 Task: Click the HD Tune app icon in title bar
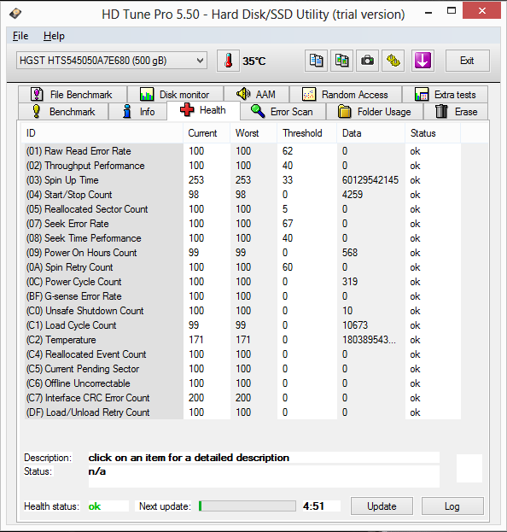pyautogui.click(x=15, y=14)
